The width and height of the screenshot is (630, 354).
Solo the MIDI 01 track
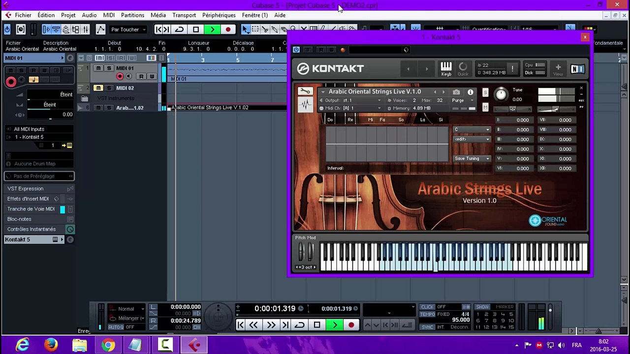click(x=109, y=68)
